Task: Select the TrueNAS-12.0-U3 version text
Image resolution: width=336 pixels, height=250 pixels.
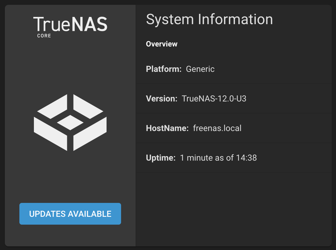Action: [x=214, y=98]
